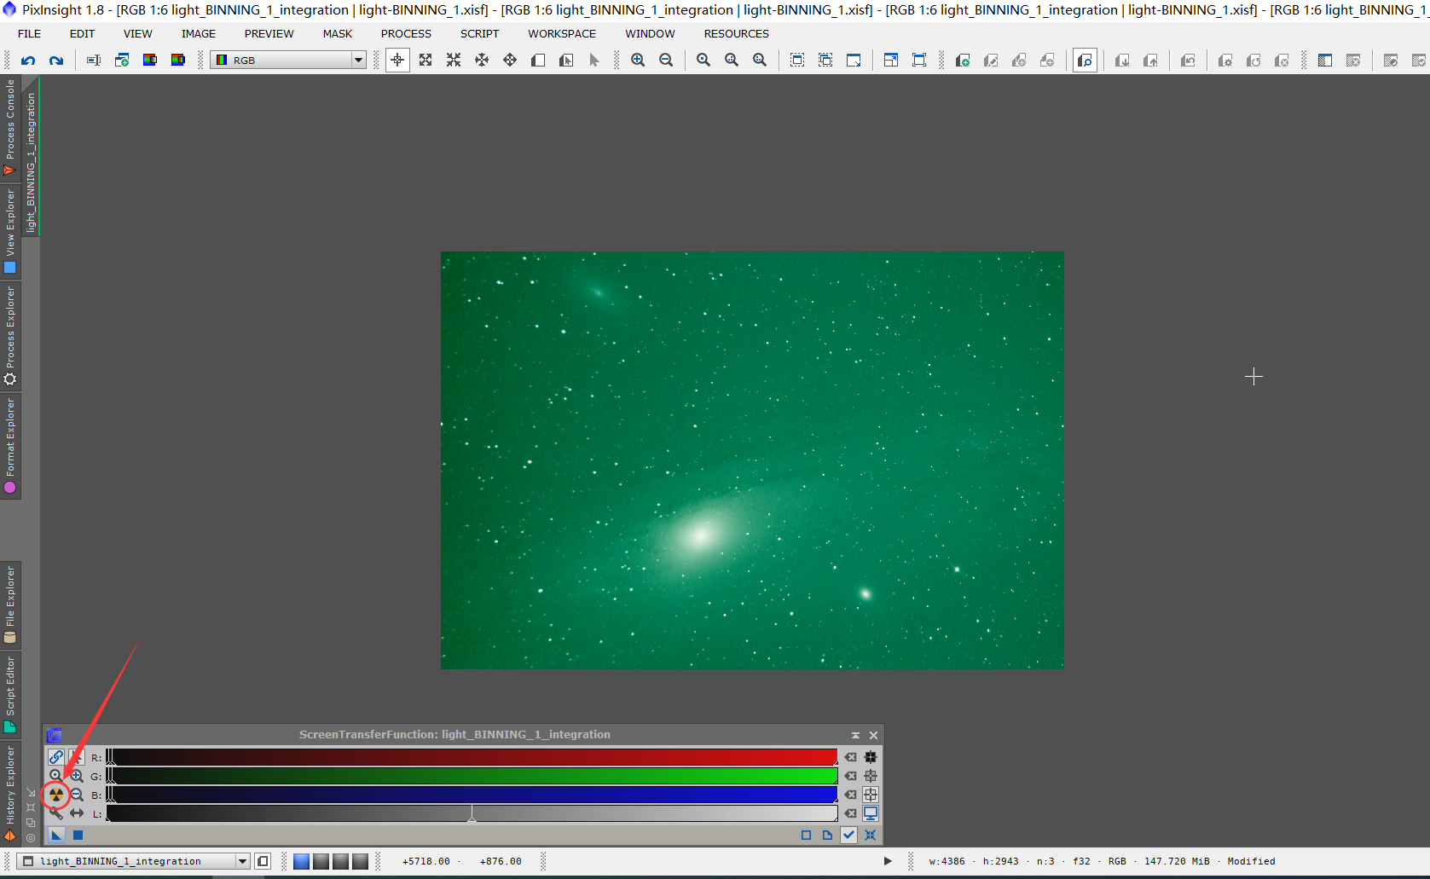Image resolution: width=1430 pixels, height=879 pixels.
Task: Select the New Preview mode tool
Action: (x=538, y=60)
